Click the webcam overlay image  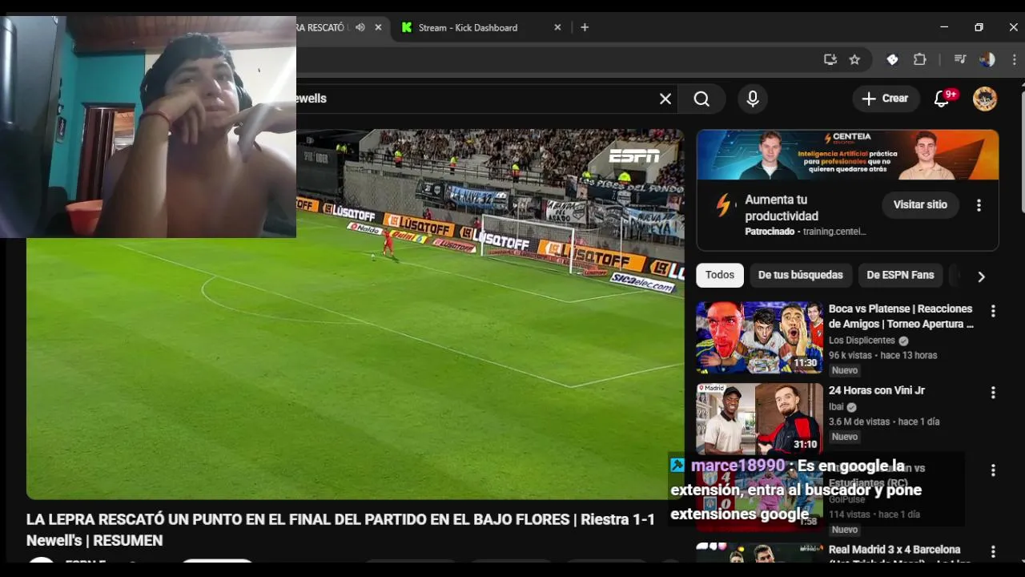click(x=148, y=127)
